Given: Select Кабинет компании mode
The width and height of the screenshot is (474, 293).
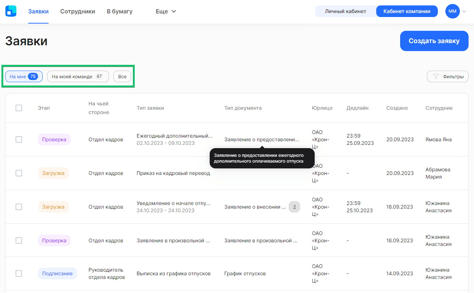Looking at the screenshot, I should tap(407, 11).
